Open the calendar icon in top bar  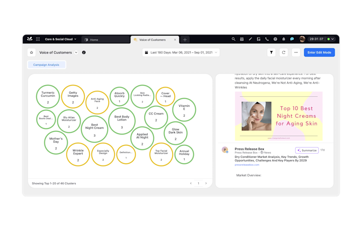tap(242, 39)
